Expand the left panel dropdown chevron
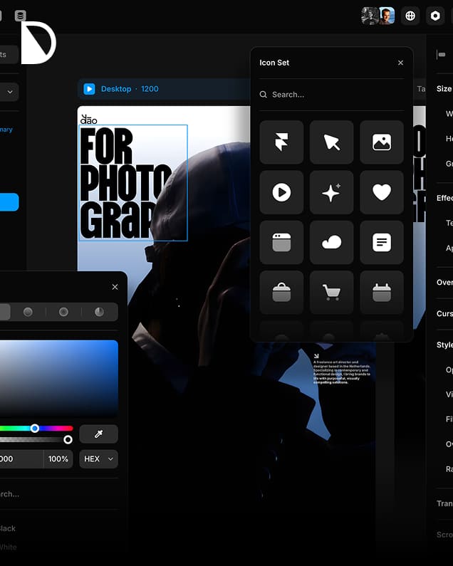This screenshot has height=566, width=453. coord(10,92)
